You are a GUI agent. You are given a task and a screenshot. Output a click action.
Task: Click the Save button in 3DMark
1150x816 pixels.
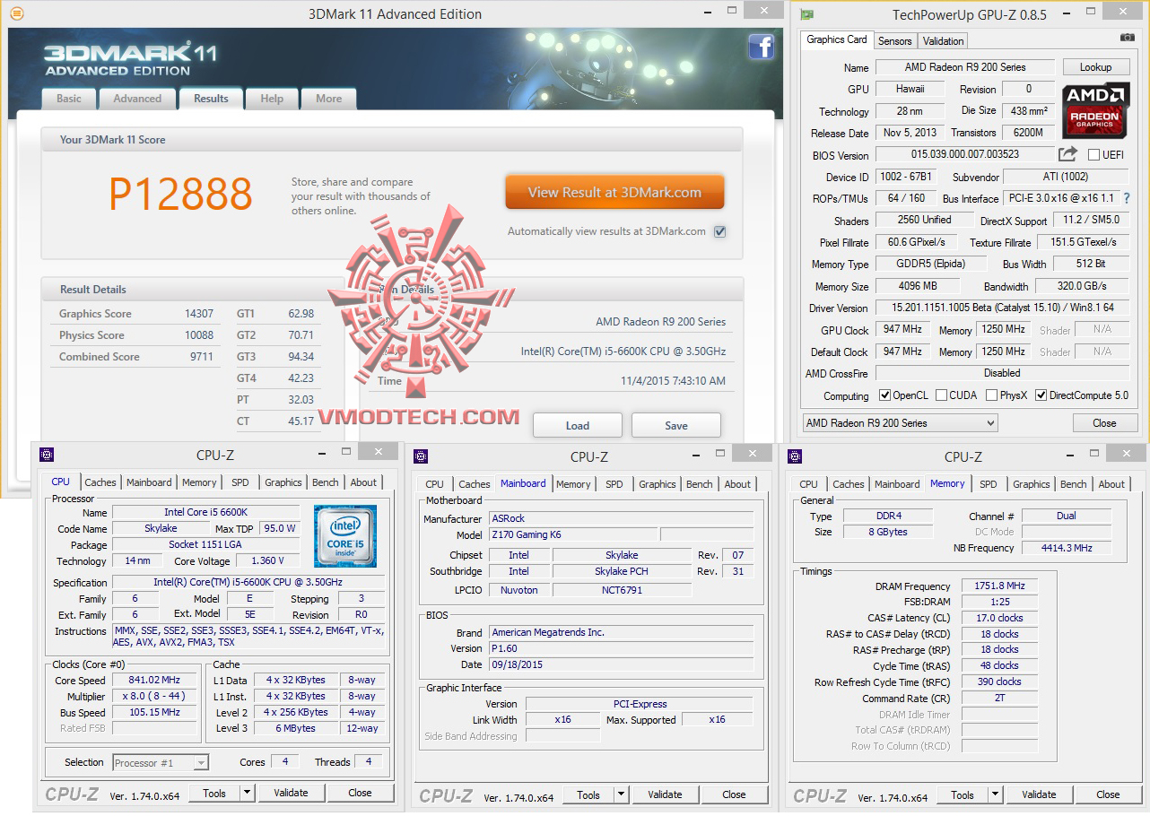click(x=676, y=425)
